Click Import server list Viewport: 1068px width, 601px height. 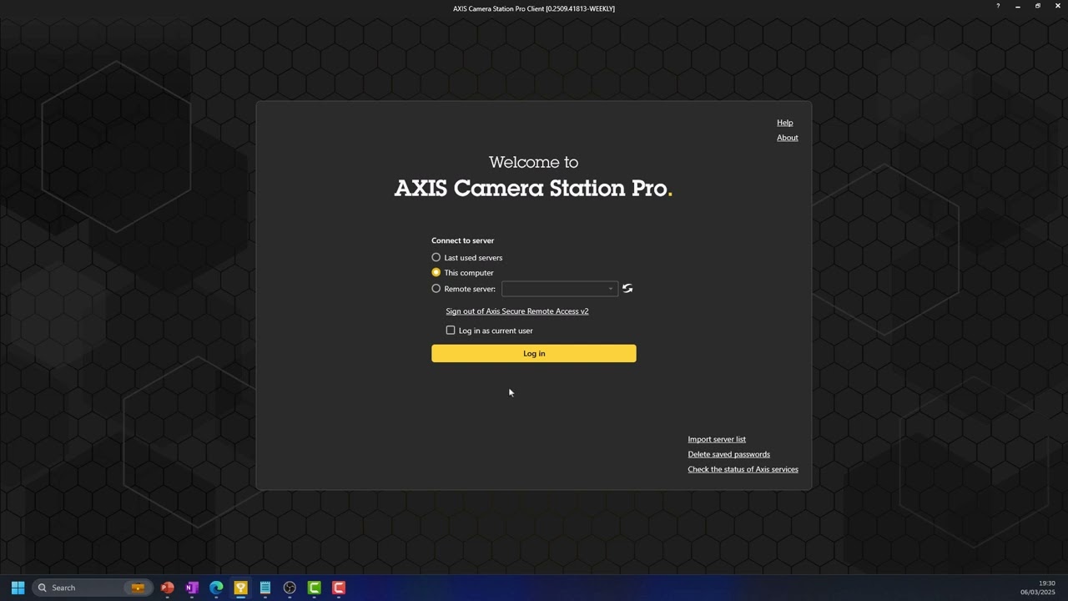(717, 439)
